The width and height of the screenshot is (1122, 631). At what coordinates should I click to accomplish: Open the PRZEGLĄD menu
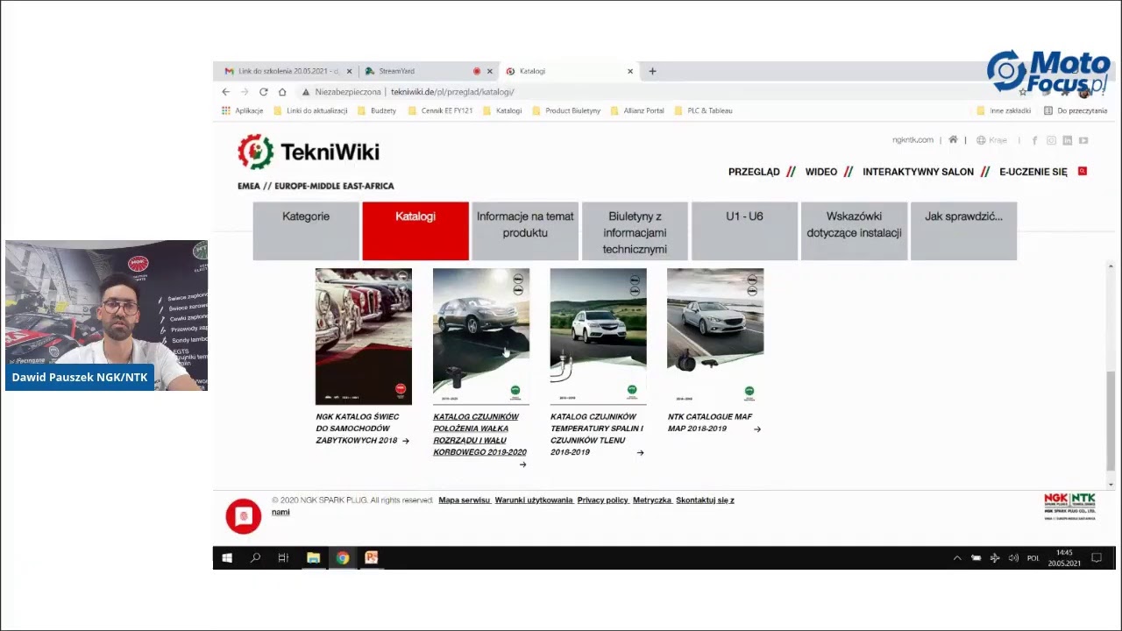pos(754,172)
